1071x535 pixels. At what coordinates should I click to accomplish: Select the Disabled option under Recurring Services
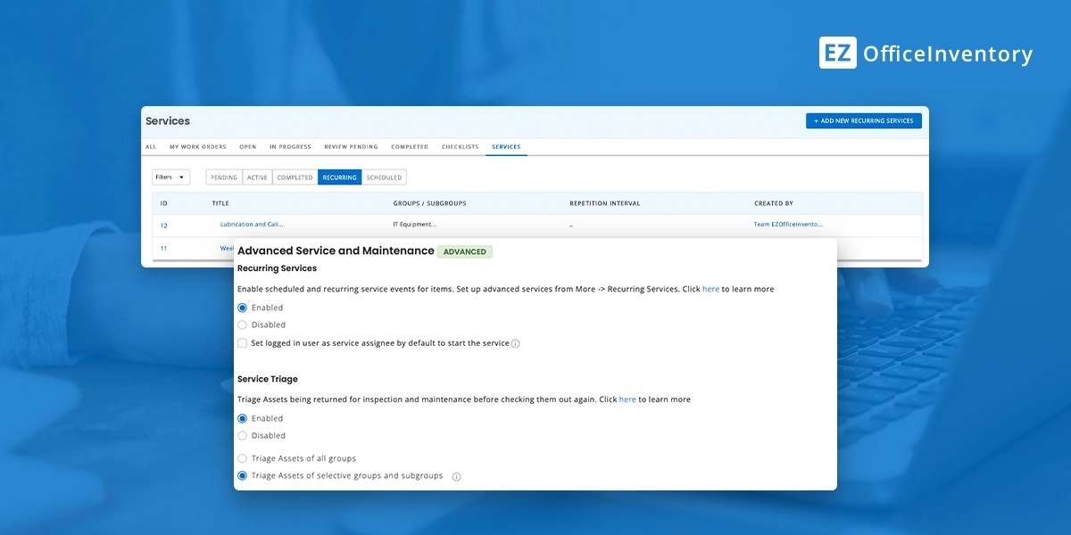[242, 325]
